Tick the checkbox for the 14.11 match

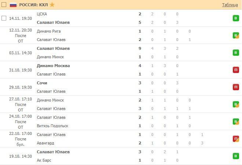click(4, 18)
